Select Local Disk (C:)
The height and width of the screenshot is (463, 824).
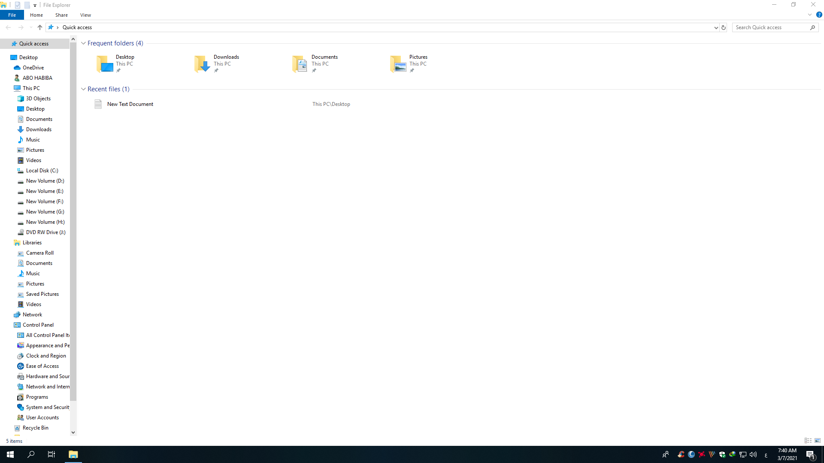pos(42,171)
